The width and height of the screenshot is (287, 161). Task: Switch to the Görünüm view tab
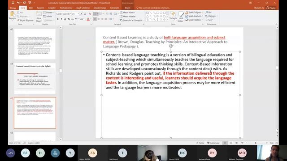[114, 8]
